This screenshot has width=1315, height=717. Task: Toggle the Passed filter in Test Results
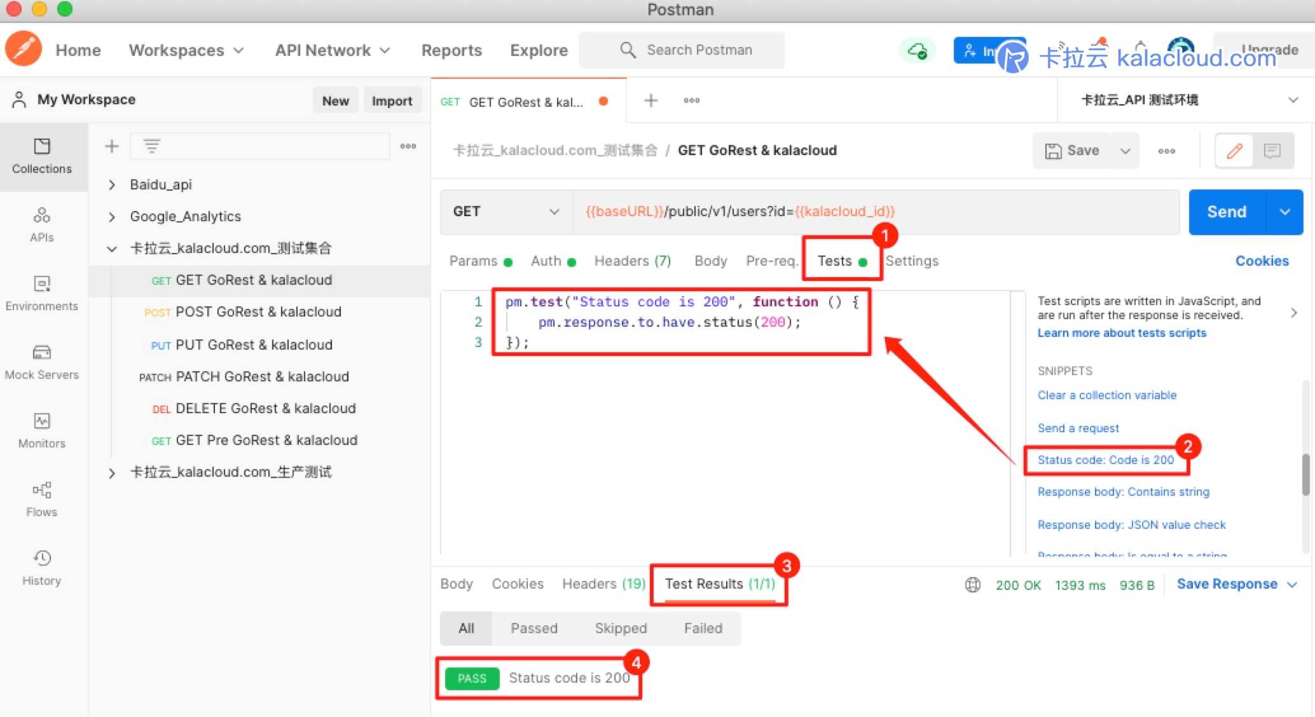click(x=532, y=628)
